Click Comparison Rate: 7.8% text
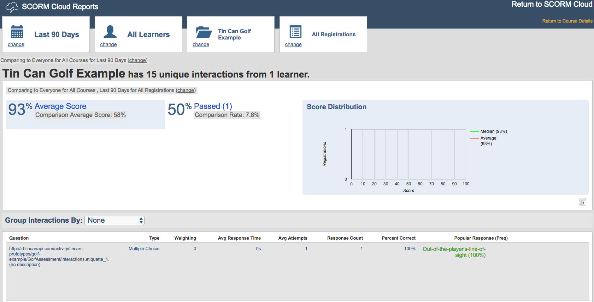This screenshot has width=594, height=302. coord(227,115)
